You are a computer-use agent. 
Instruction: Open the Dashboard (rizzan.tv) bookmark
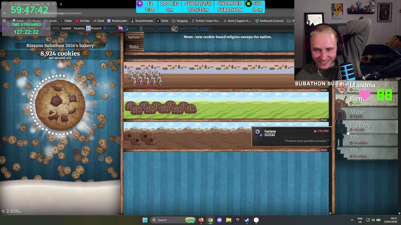pos(269,21)
